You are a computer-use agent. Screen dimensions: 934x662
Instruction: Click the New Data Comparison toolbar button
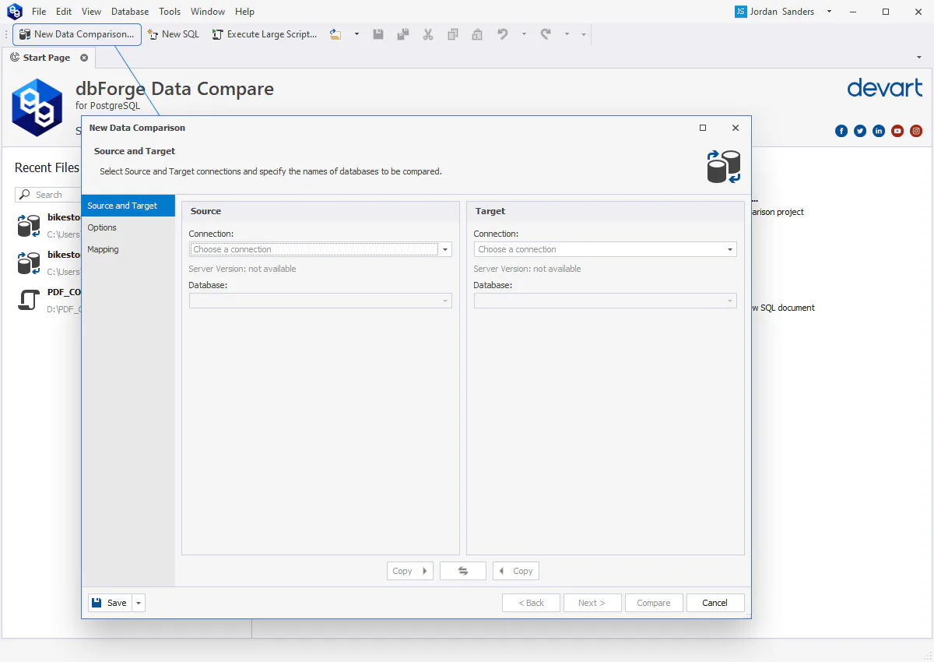pyautogui.click(x=77, y=34)
